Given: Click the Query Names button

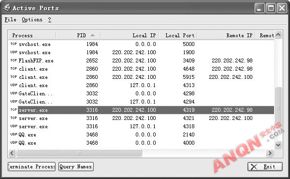Looking at the screenshot, I should coord(76,166).
